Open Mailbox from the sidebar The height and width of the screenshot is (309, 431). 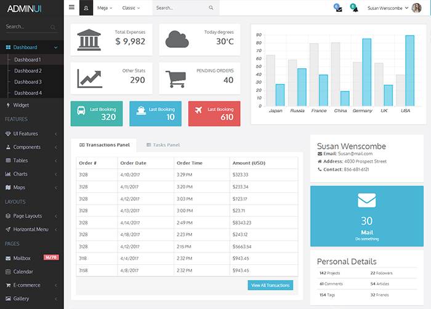pos(22,258)
